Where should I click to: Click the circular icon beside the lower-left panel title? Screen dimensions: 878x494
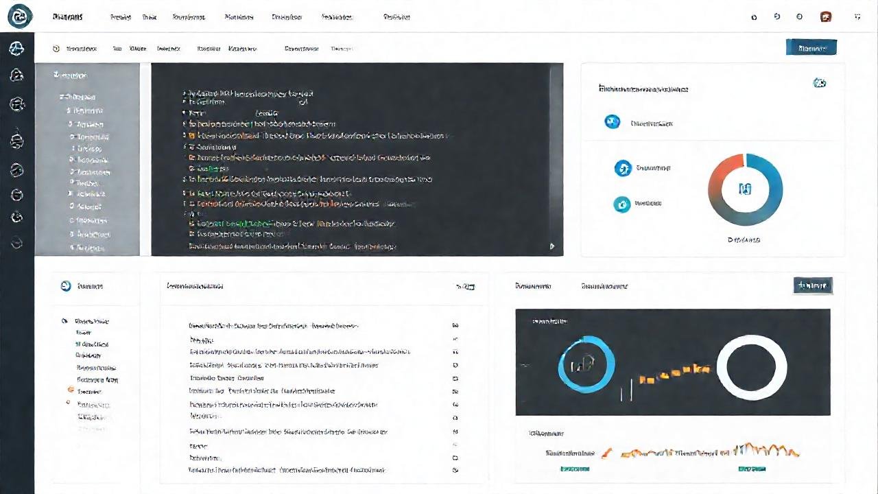(x=67, y=286)
